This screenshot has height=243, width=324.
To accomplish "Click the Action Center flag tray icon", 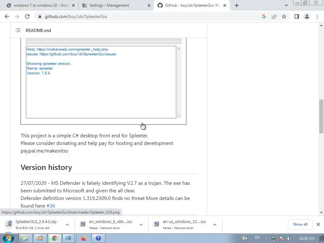I will tap(281, 239).
